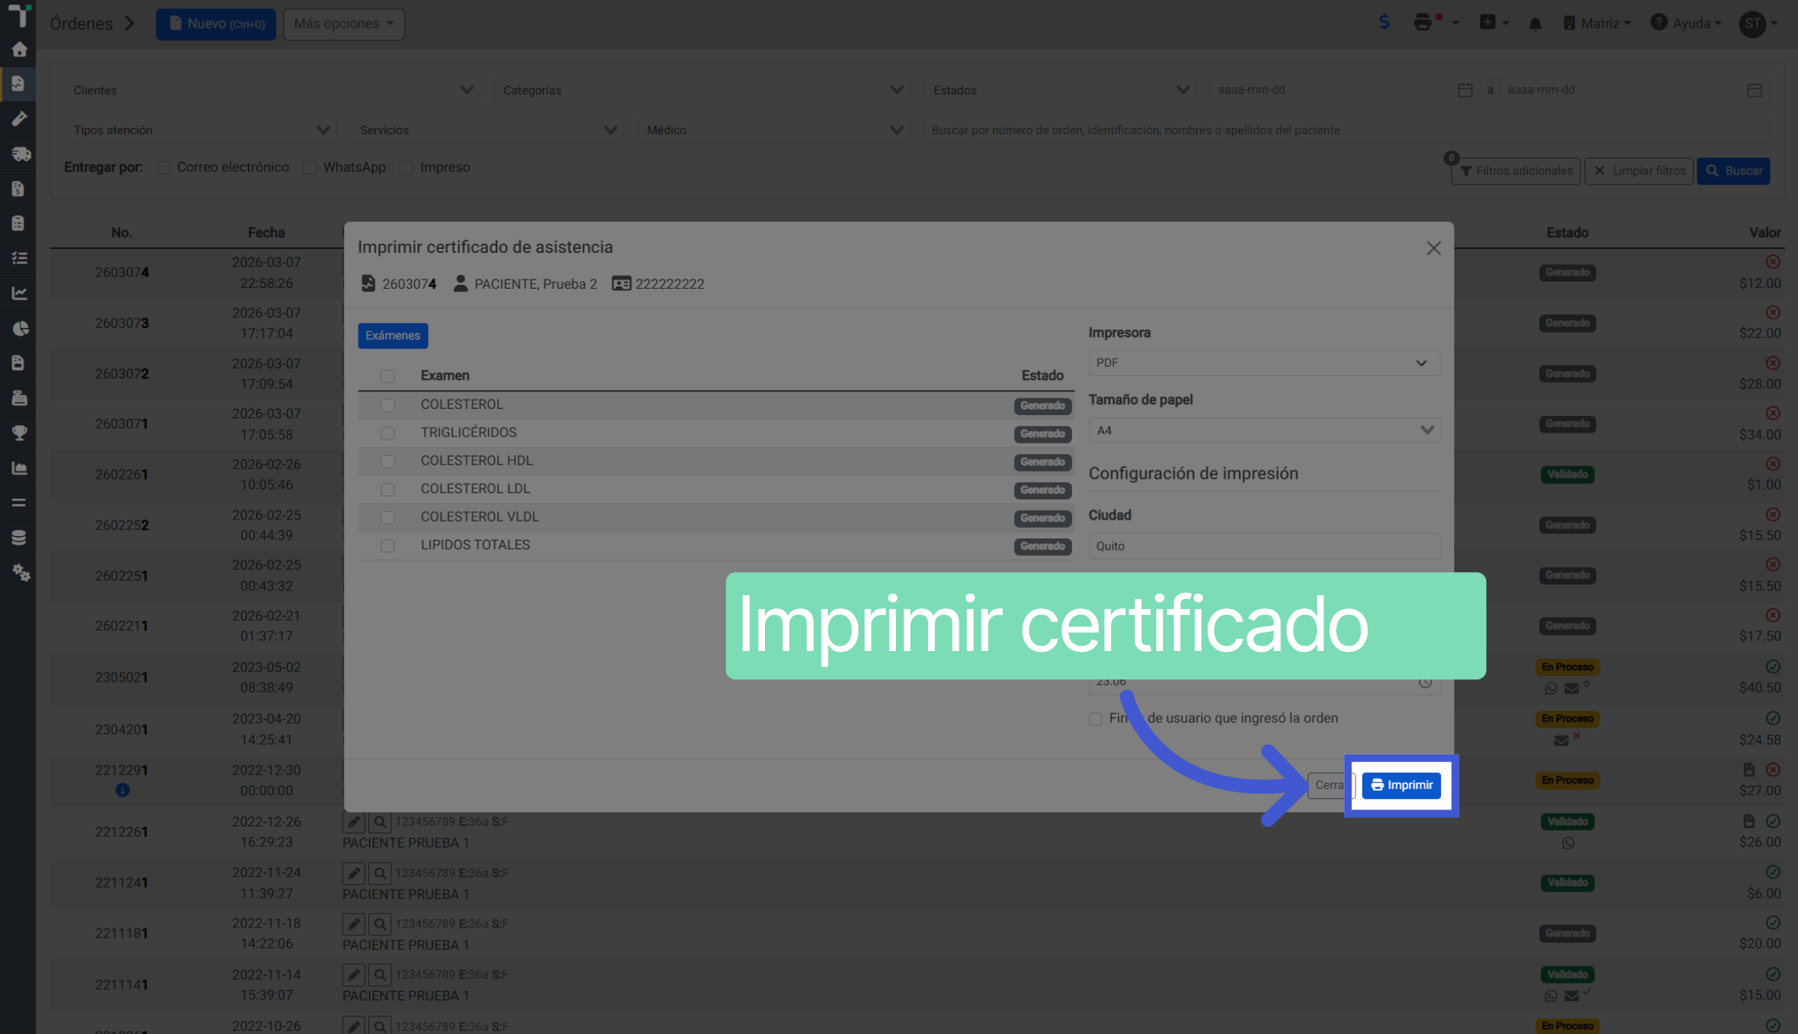Check the COLESTEROL HDL checkbox
Screen dimensions: 1798x1034
(387, 461)
